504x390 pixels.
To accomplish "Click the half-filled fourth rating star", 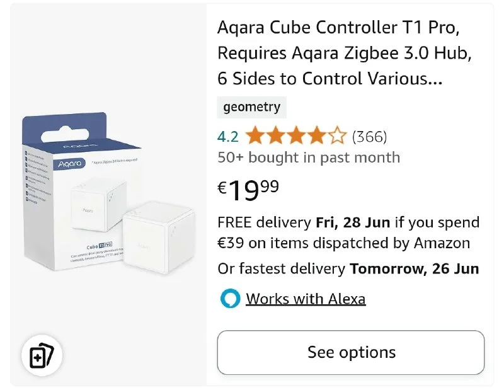I will point(317,136).
